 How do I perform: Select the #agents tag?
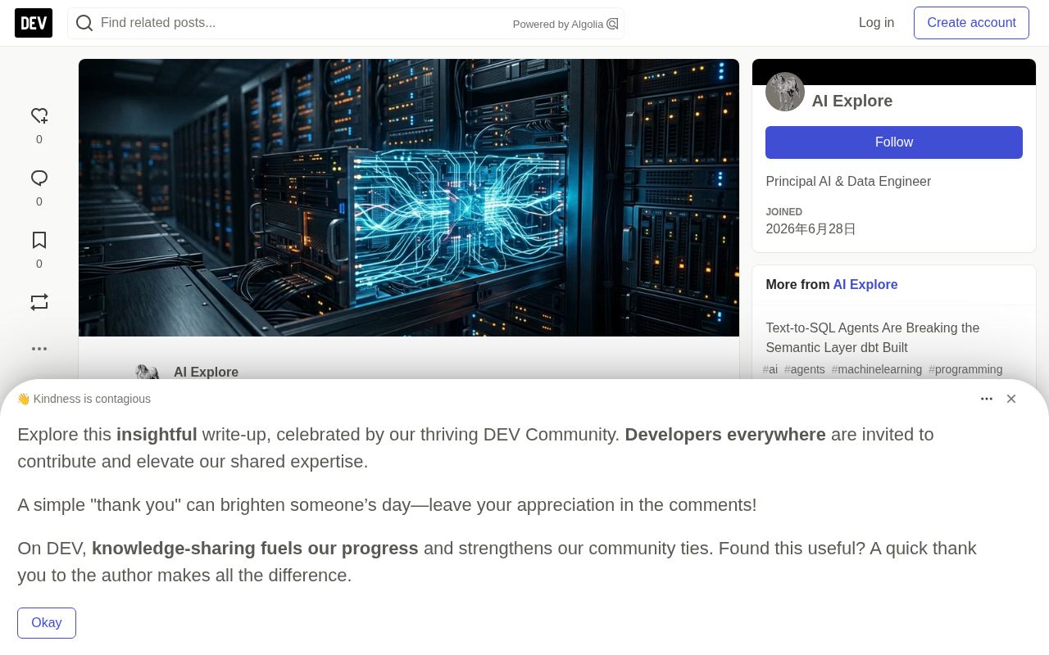click(805, 369)
